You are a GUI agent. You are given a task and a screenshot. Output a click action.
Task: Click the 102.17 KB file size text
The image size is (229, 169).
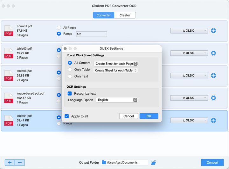[x=24, y=98]
